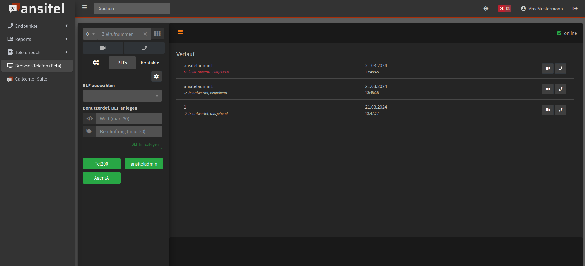Open the BLF settings gear
Screen dimensions: 585x266
coord(156,76)
